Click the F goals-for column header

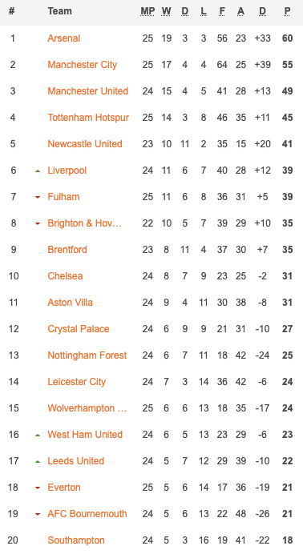(222, 11)
